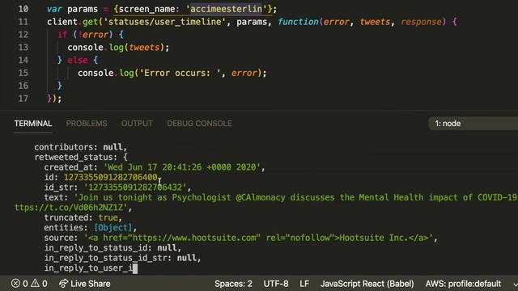Click line number 17 in the gutter
The width and height of the screenshot is (518, 291).
click(23, 99)
